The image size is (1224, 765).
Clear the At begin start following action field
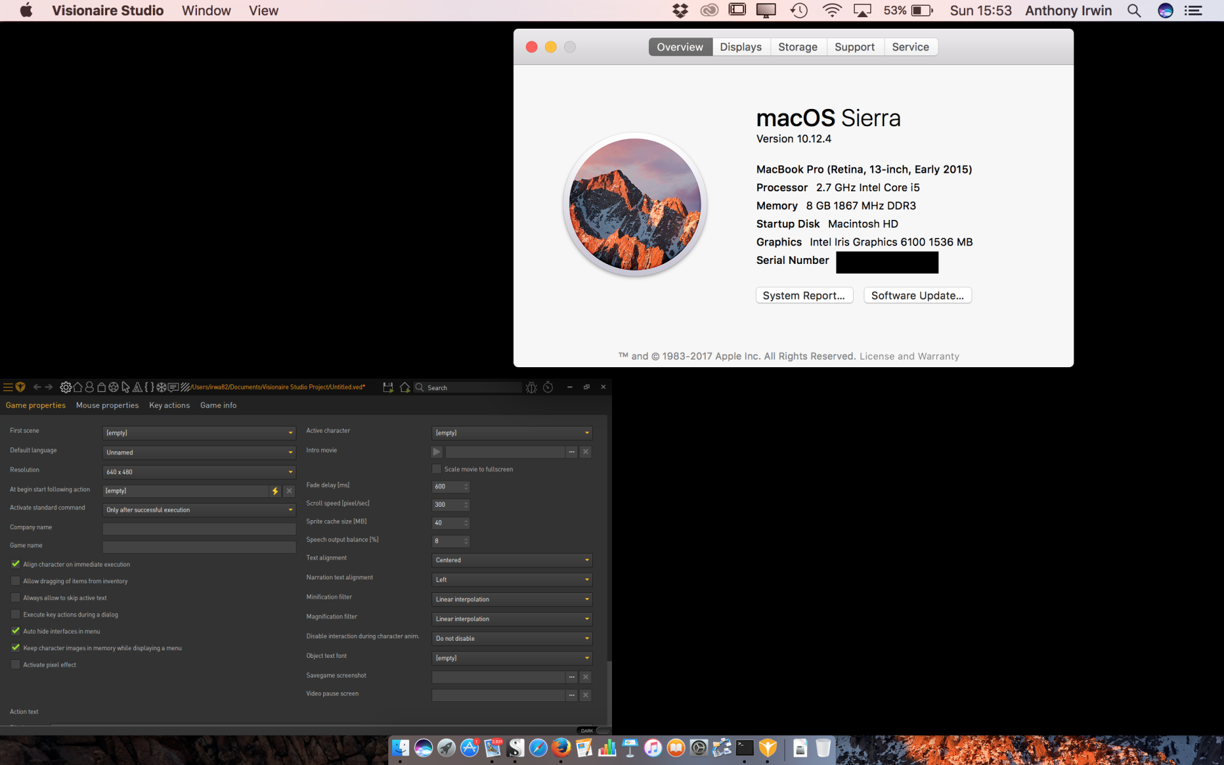[289, 491]
